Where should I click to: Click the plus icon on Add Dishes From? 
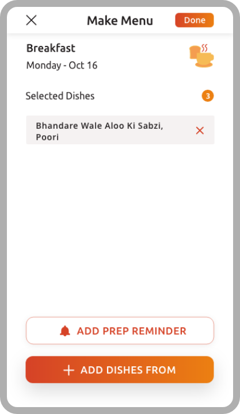(68, 370)
